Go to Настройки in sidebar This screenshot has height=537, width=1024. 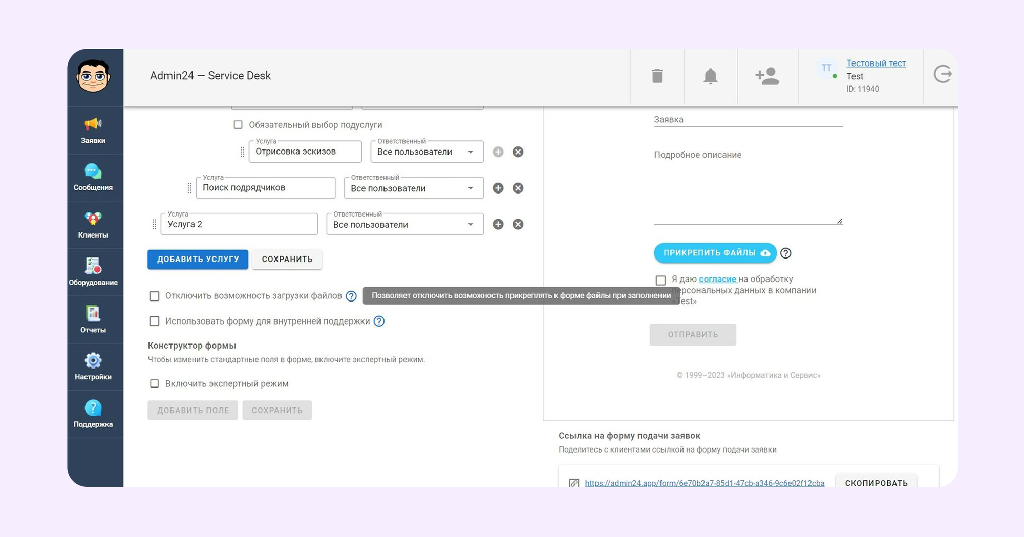[93, 367]
